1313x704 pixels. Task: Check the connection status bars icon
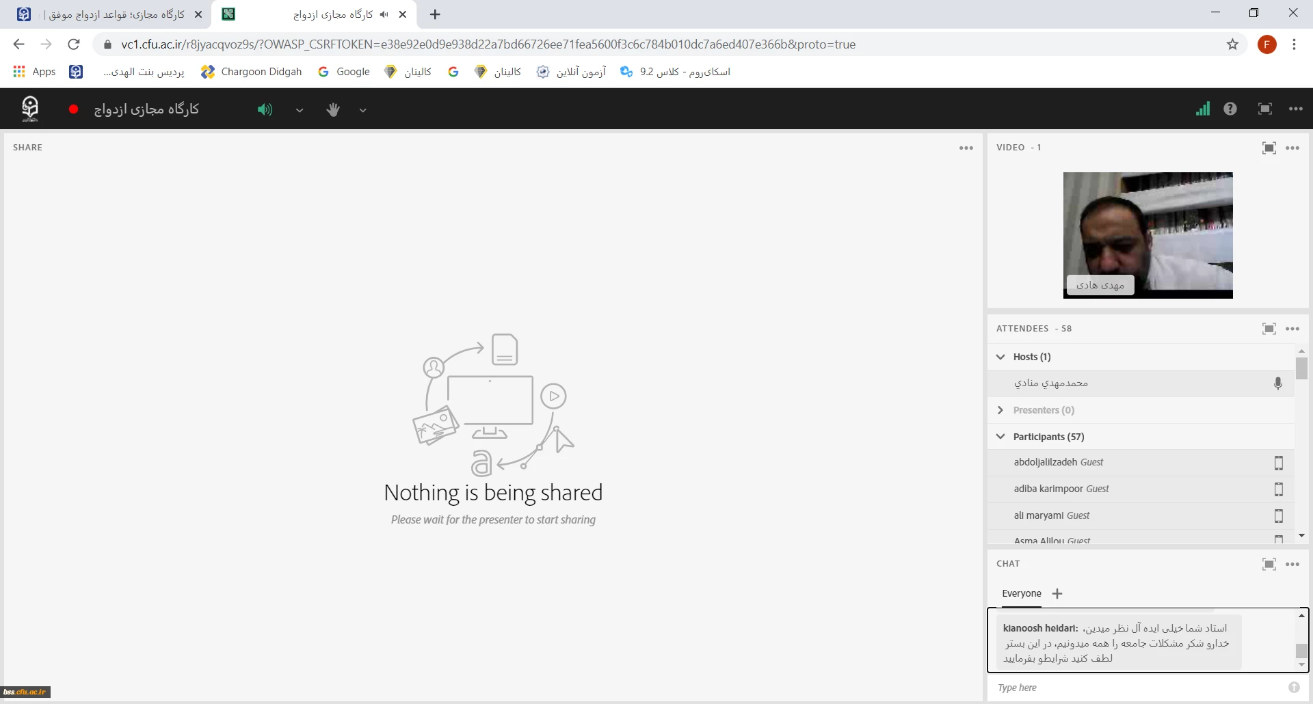[1202, 109]
